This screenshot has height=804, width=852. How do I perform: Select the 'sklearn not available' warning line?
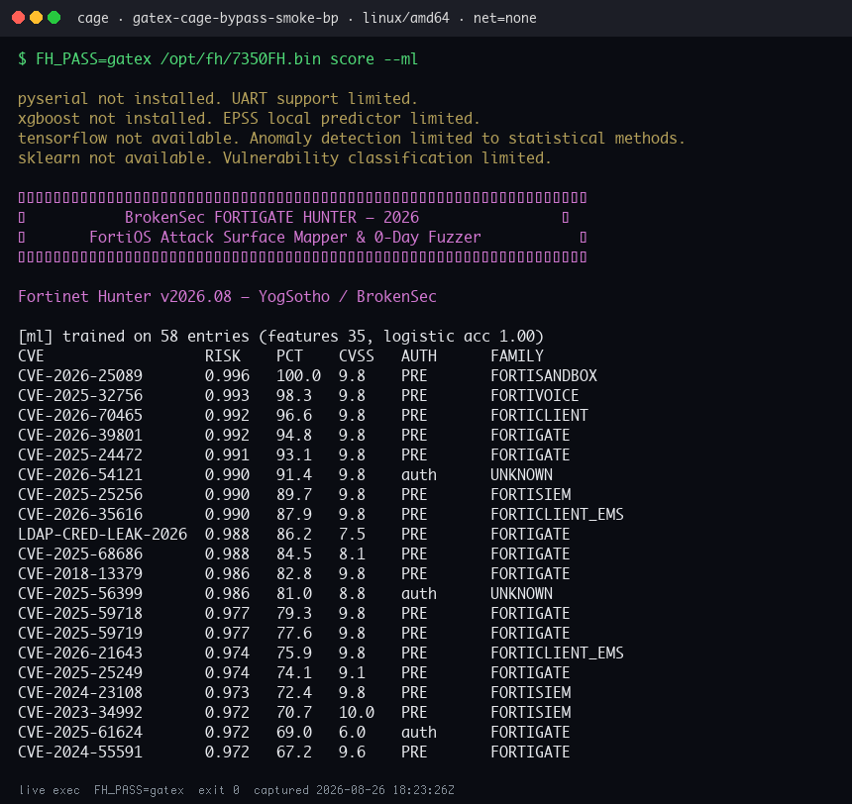(x=284, y=157)
